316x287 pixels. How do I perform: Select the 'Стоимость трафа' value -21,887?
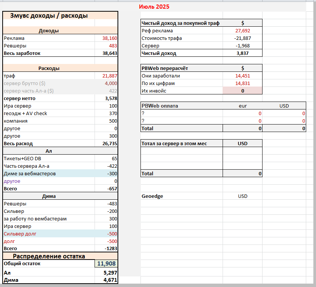[243, 38]
